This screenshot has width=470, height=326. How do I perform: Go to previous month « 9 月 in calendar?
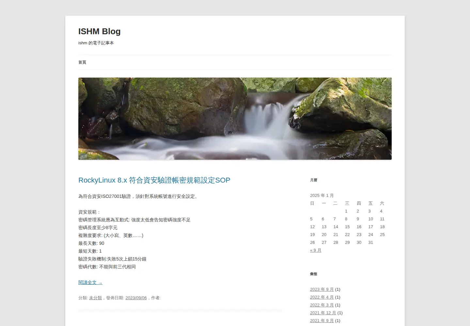point(316,250)
